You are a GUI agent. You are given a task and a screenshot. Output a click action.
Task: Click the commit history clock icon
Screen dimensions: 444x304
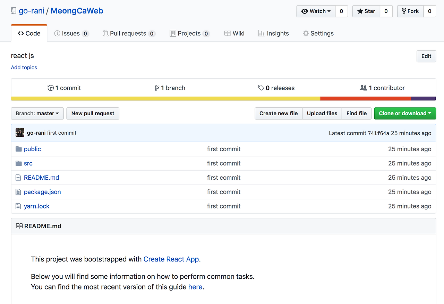tap(51, 88)
